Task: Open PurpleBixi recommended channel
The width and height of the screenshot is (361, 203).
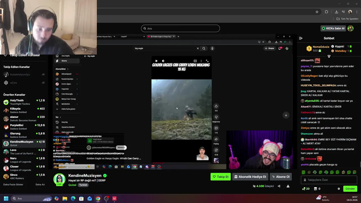Action: pos(24,127)
